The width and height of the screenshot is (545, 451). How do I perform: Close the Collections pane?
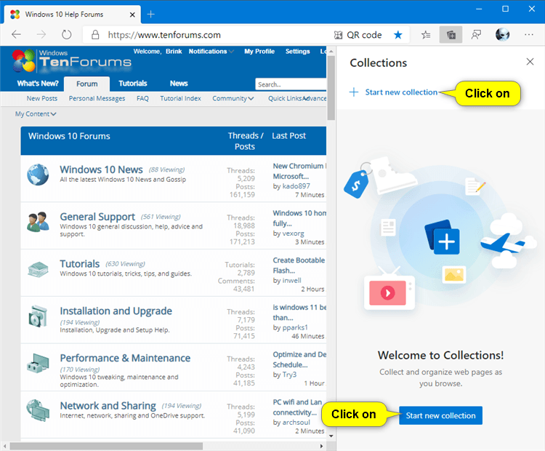pos(530,62)
